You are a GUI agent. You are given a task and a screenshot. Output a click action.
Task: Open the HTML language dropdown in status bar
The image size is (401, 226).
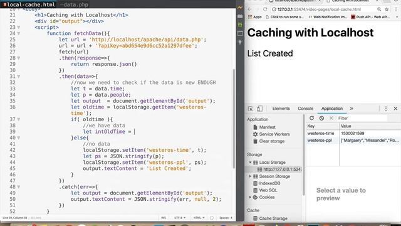tap(199, 218)
